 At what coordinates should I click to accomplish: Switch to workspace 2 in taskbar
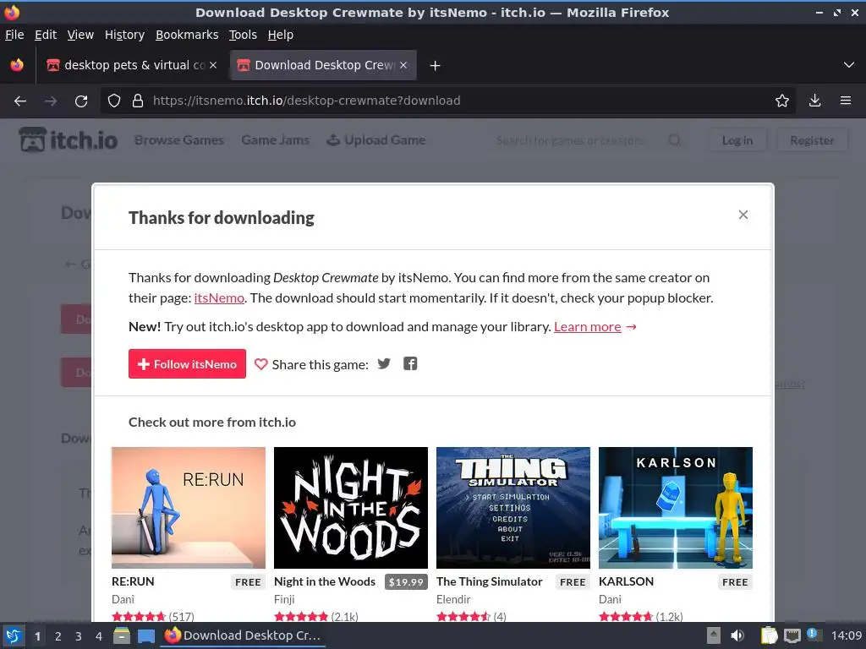click(x=58, y=636)
